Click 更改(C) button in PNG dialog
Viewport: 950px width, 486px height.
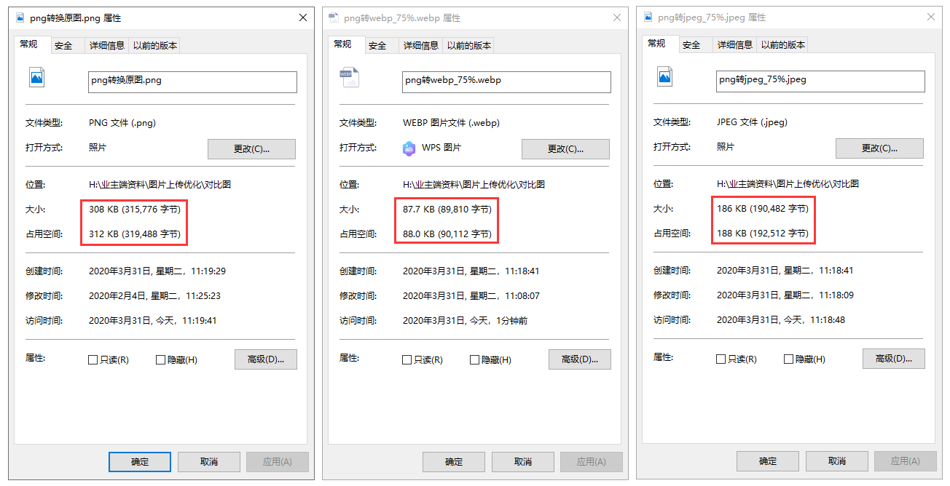[x=251, y=149]
